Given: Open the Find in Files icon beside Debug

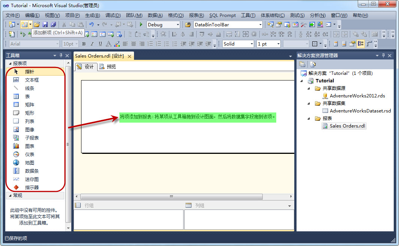Looking at the screenshot, I should (188, 24).
